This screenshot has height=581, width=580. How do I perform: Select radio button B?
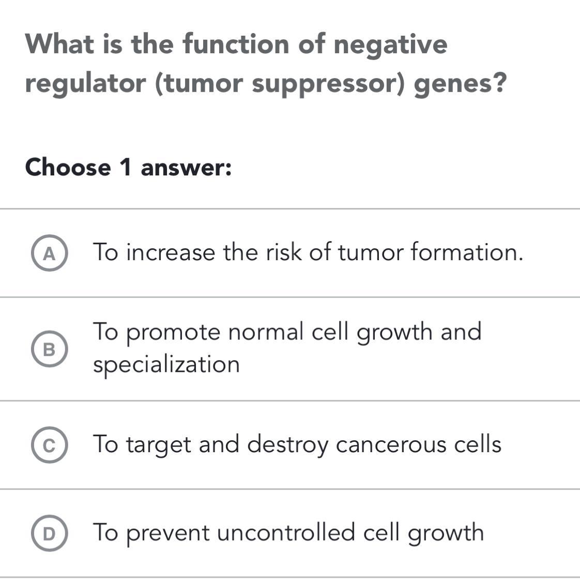click(x=49, y=350)
